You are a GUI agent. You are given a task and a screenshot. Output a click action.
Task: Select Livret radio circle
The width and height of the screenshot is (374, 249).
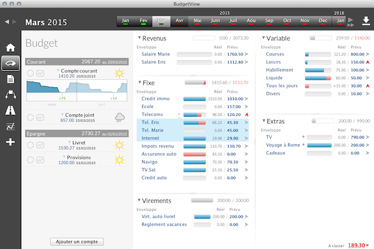31,145
